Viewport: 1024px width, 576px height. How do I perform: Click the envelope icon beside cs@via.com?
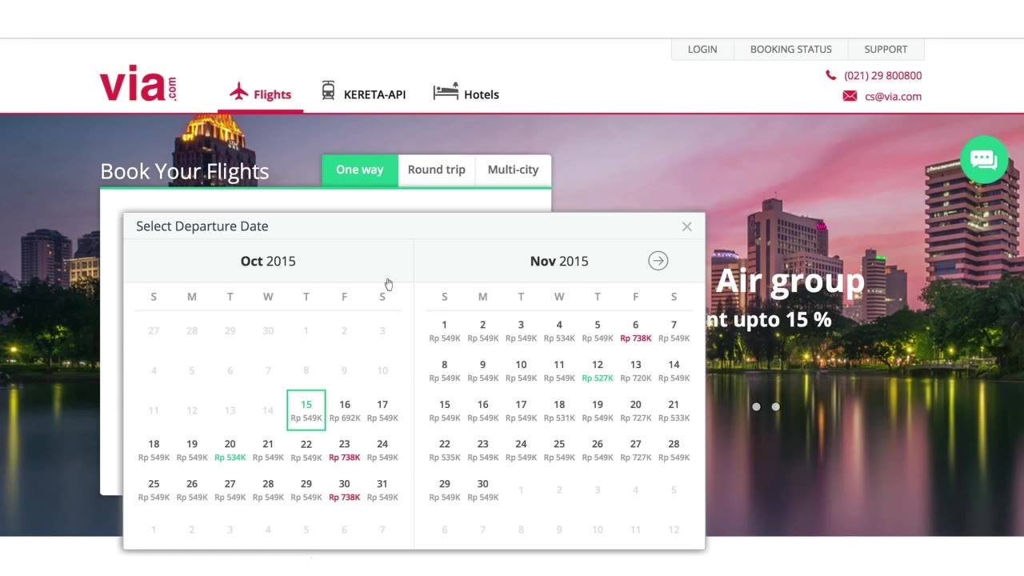pos(850,96)
